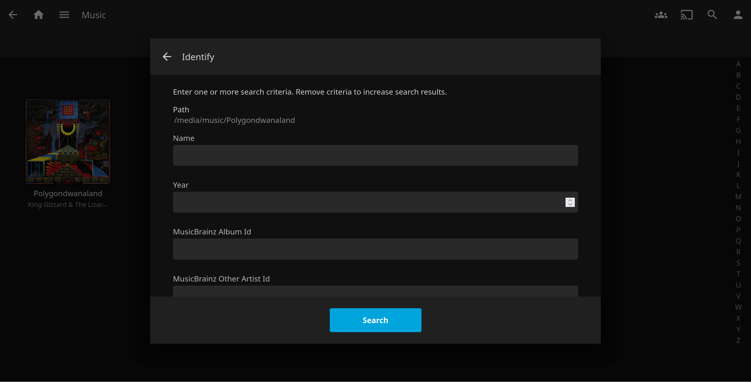Open the hamburger menu

tap(64, 15)
